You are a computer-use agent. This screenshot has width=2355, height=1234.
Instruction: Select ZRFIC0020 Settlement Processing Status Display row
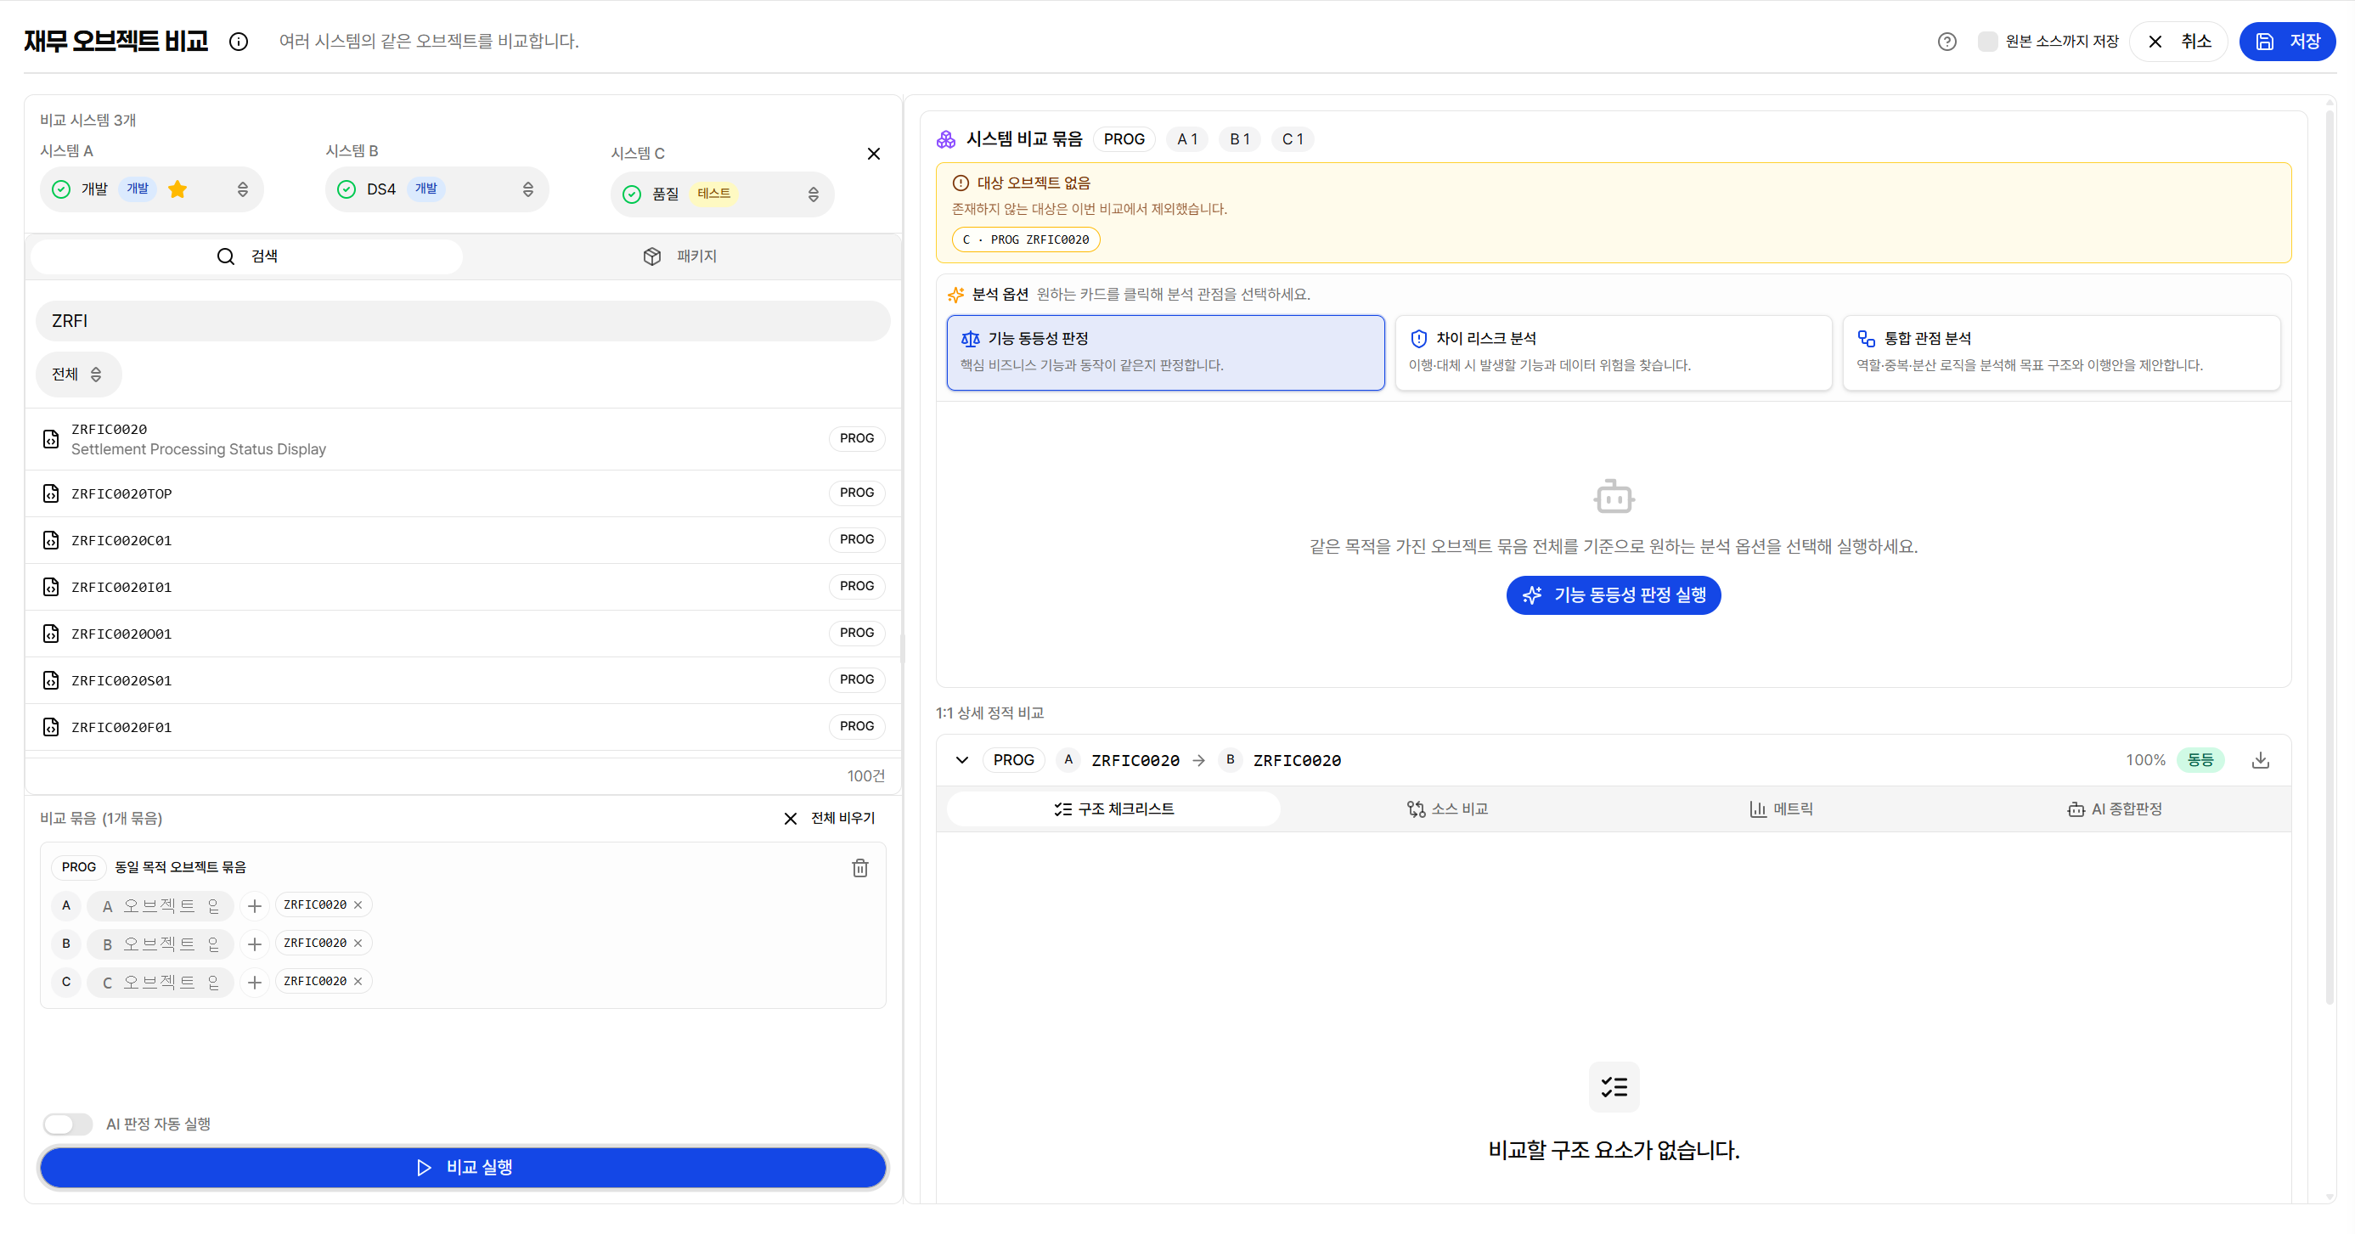[463, 439]
